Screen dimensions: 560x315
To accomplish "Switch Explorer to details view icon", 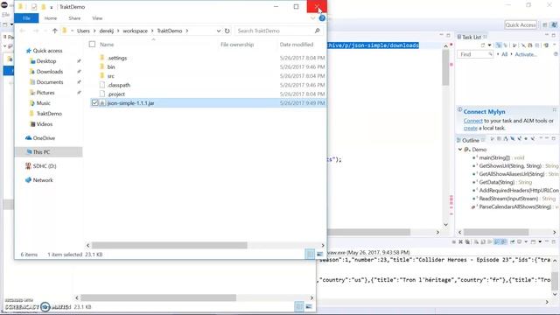I will point(310,254).
